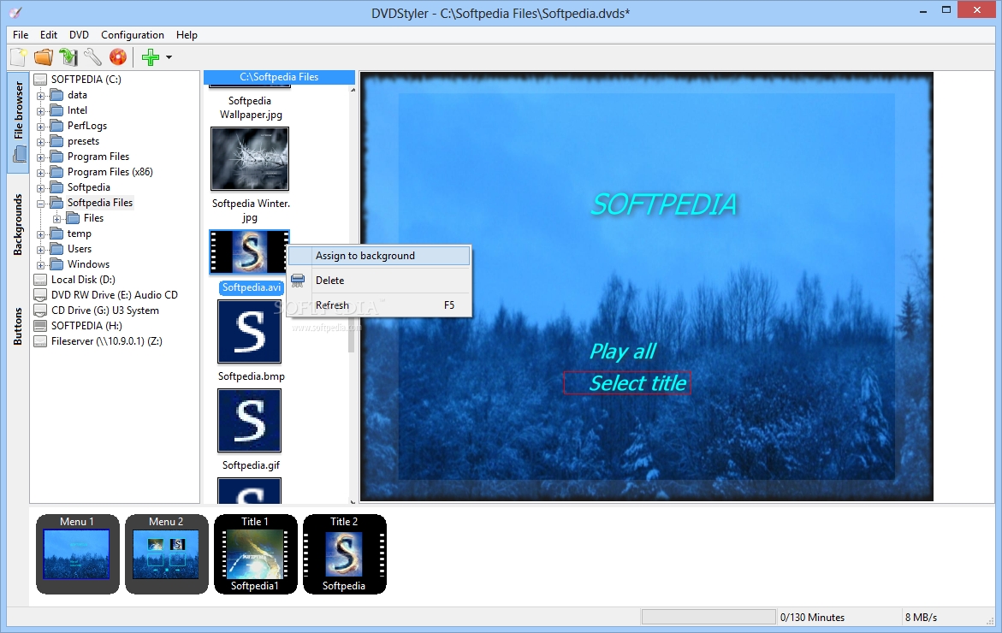Click the Softpedia.avi file label
The width and height of the screenshot is (1002, 633).
[251, 287]
